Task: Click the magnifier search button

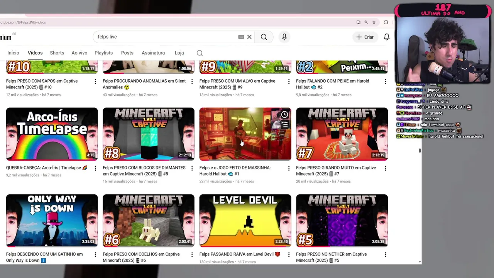Action: click(264, 37)
